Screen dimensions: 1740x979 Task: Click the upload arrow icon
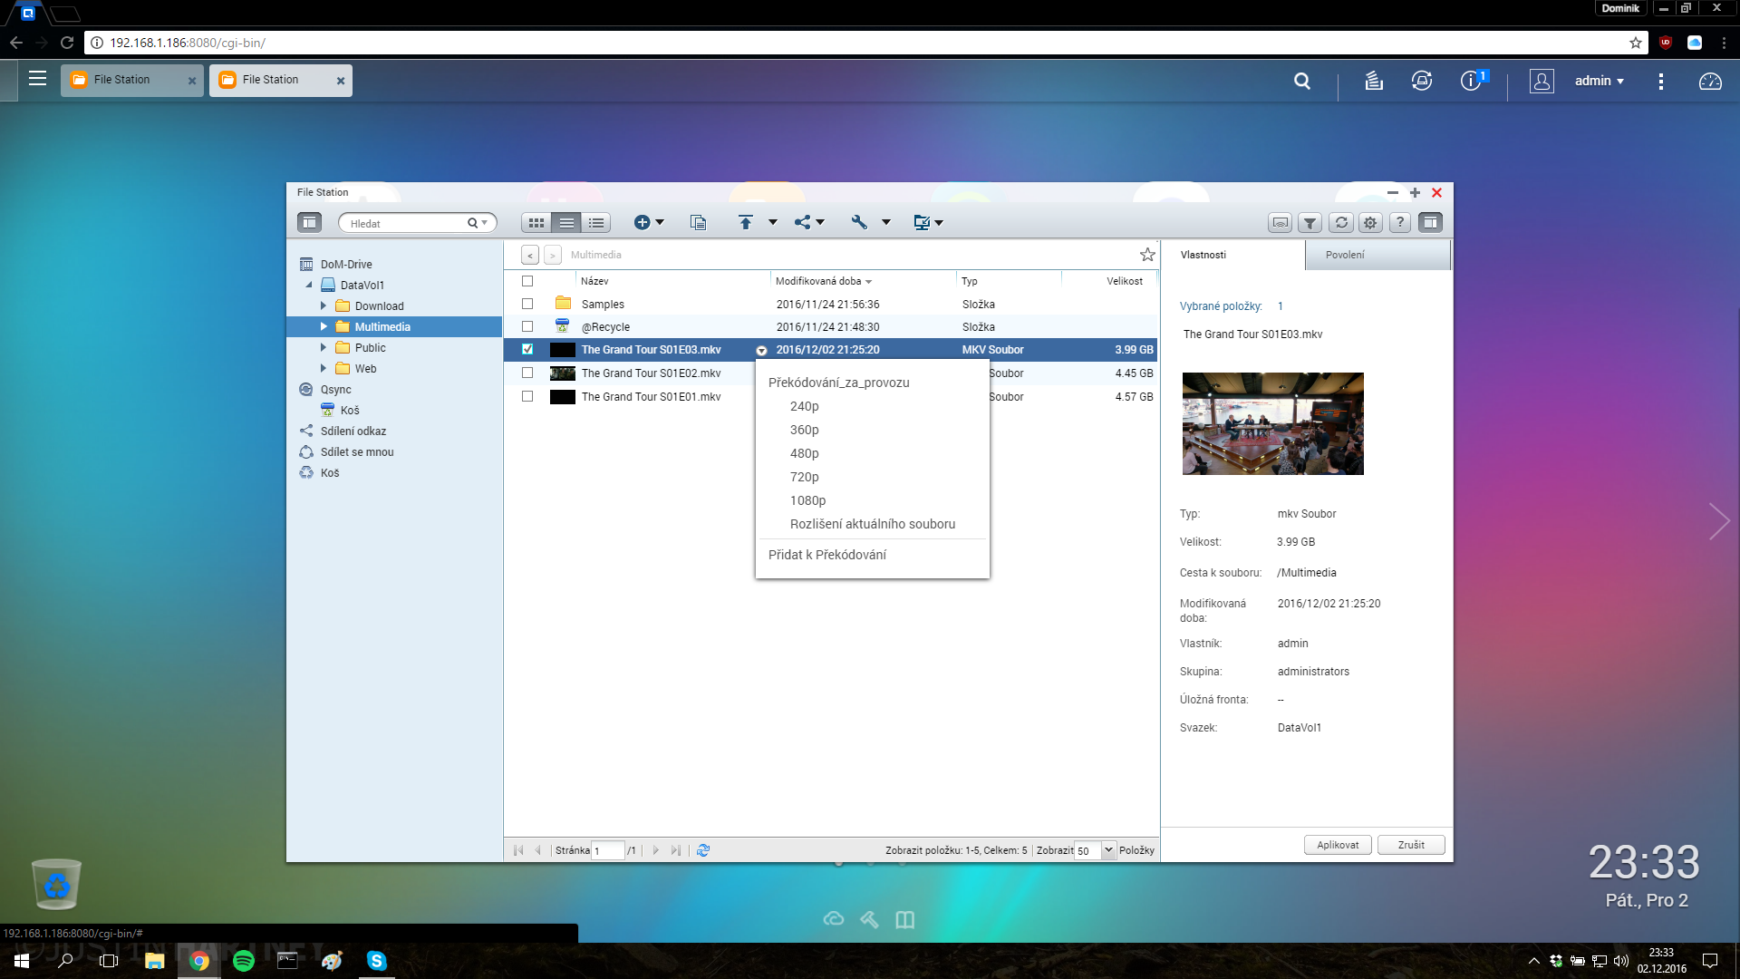click(745, 223)
